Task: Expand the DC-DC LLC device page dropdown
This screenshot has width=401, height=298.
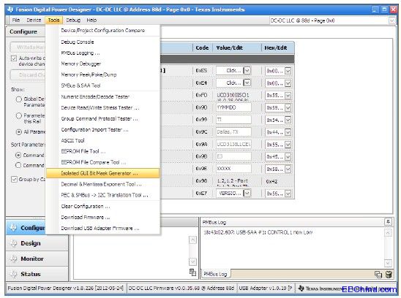Action: (392, 20)
